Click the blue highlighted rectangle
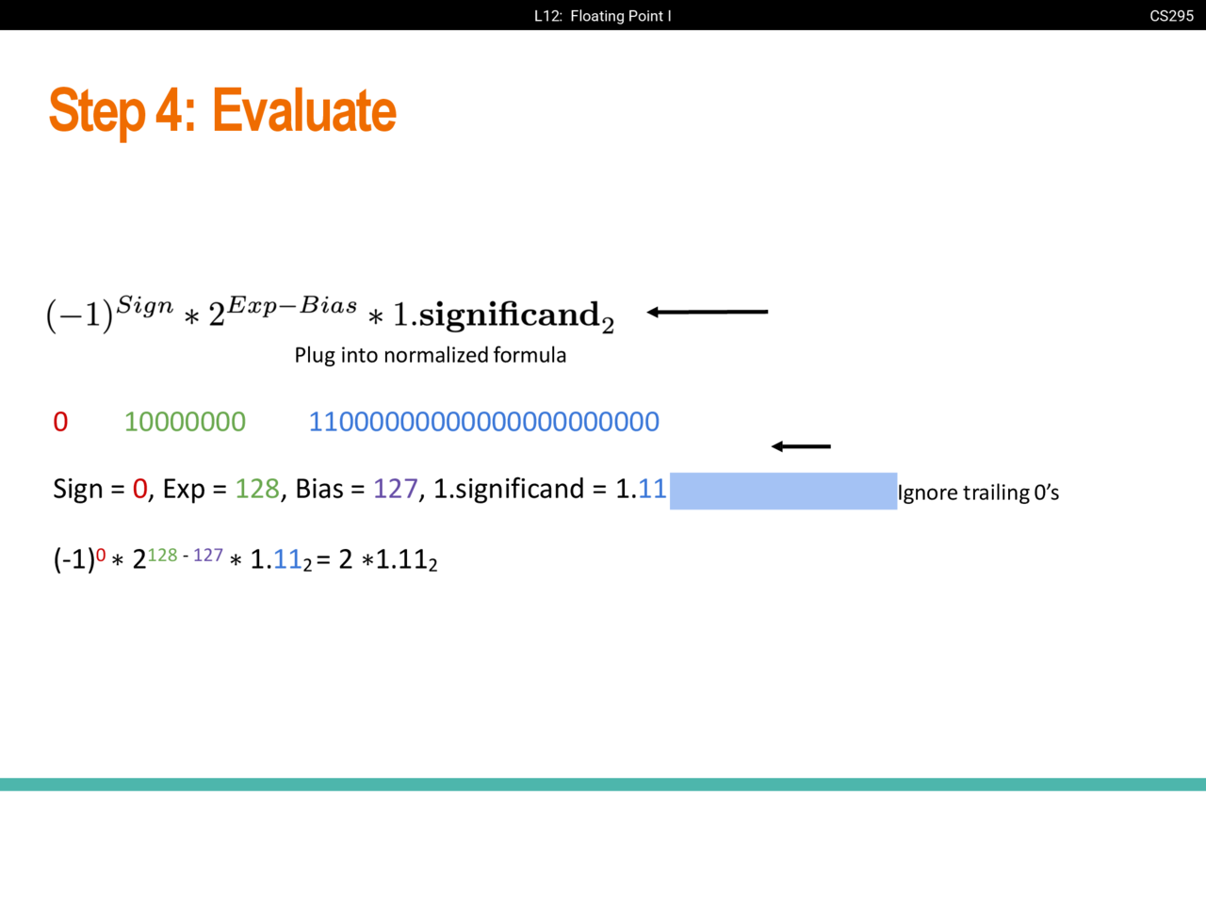 pos(783,492)
